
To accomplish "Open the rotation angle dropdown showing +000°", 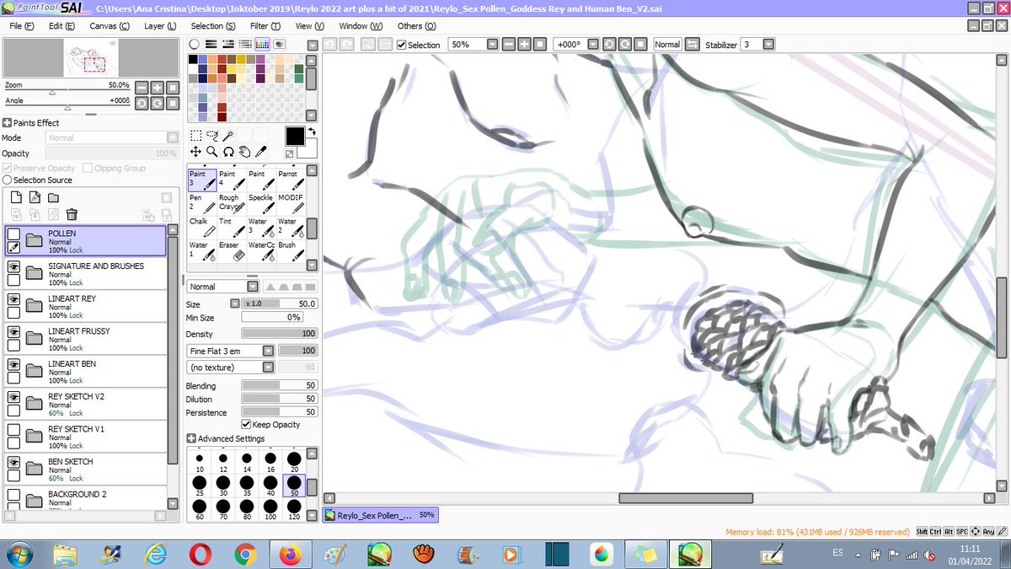I will [593, 44].
